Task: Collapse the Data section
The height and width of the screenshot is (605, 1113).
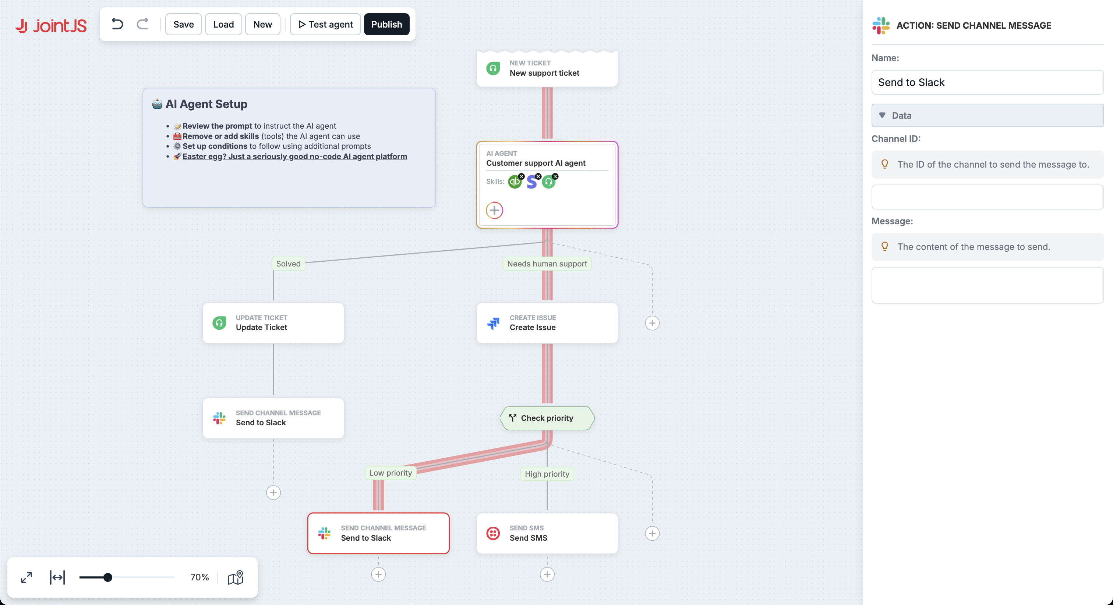Action: coord(987,115)
